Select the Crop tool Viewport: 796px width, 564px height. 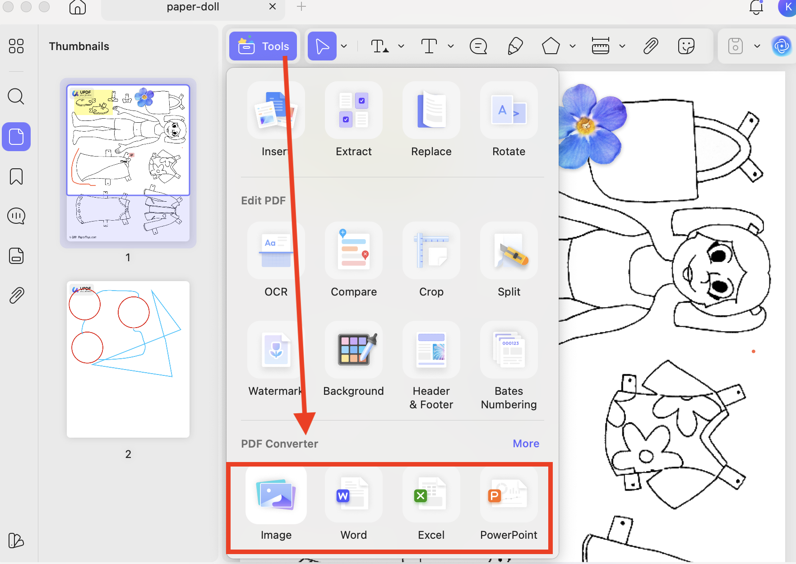pos(431,260)
